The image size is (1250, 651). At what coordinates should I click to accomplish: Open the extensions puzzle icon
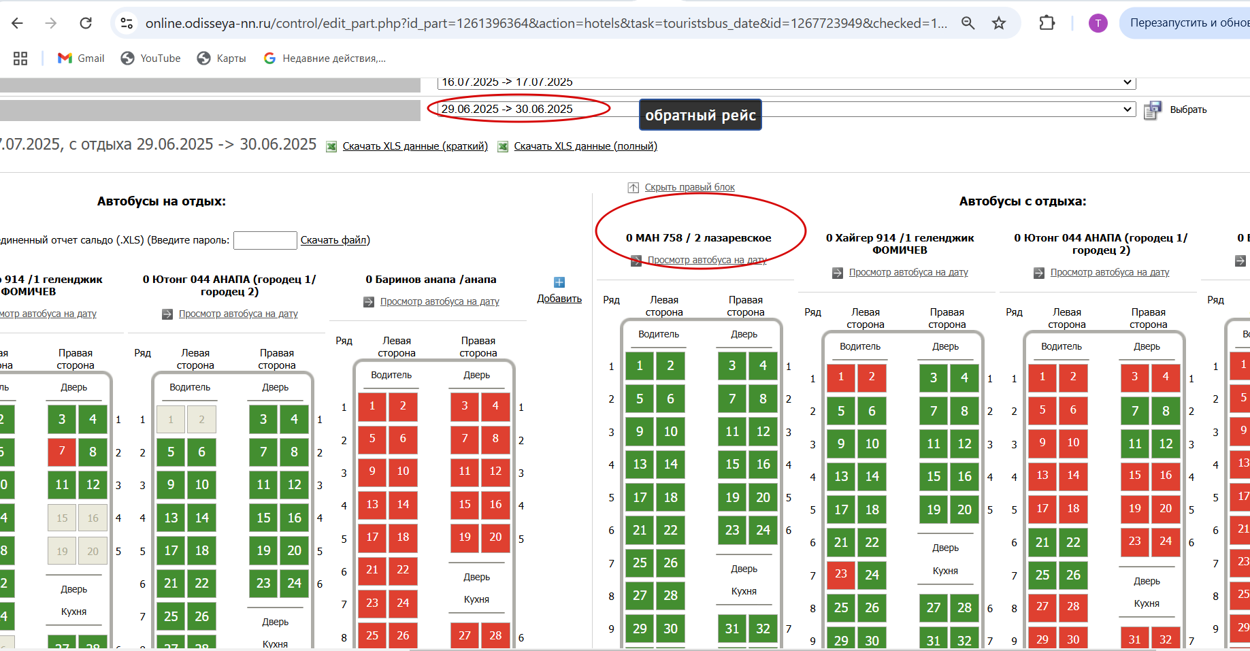tap(1047, 23)
